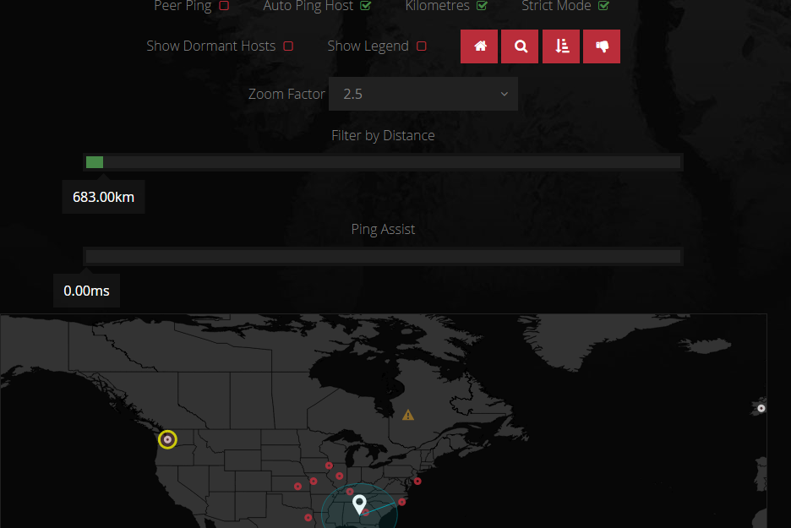Click the 683.00km distance value
Viewport: 791px width, 528px height.
[x=103, y=197]
